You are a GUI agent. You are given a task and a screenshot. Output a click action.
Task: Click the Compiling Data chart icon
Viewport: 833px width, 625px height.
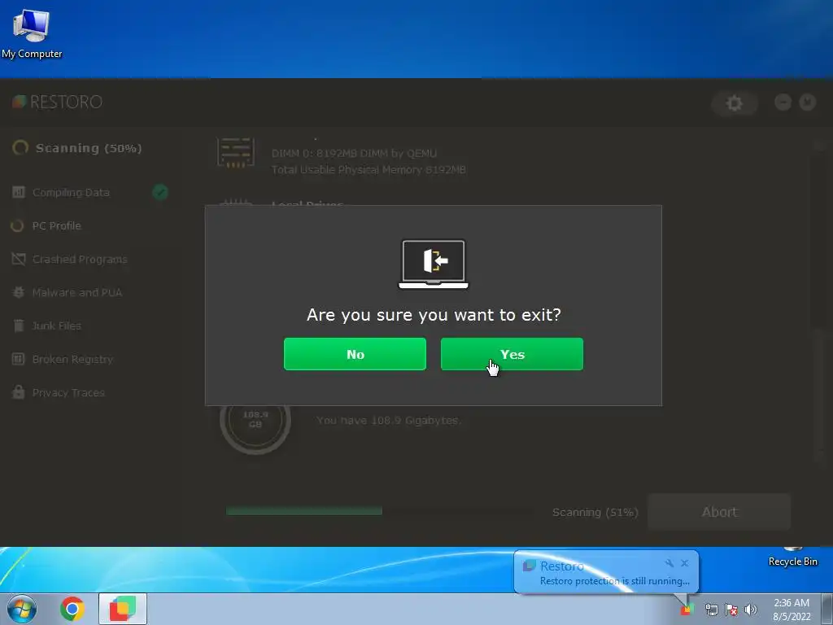[x=19, y=192]
